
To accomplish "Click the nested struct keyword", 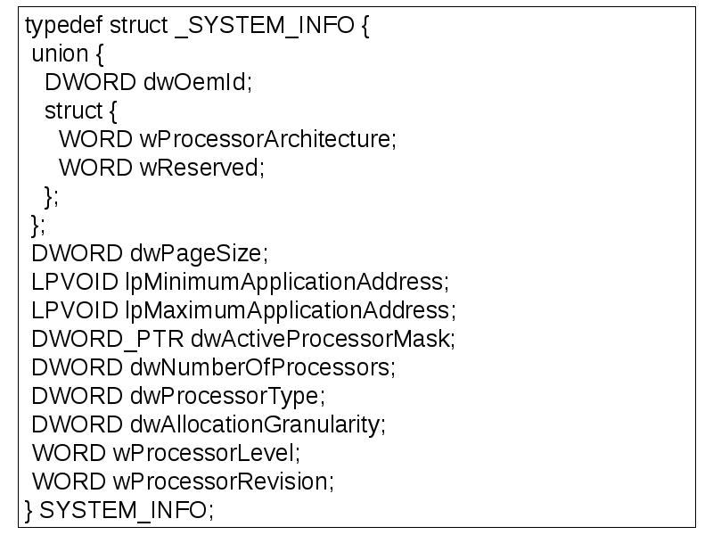I will click(x=73, y=111).
